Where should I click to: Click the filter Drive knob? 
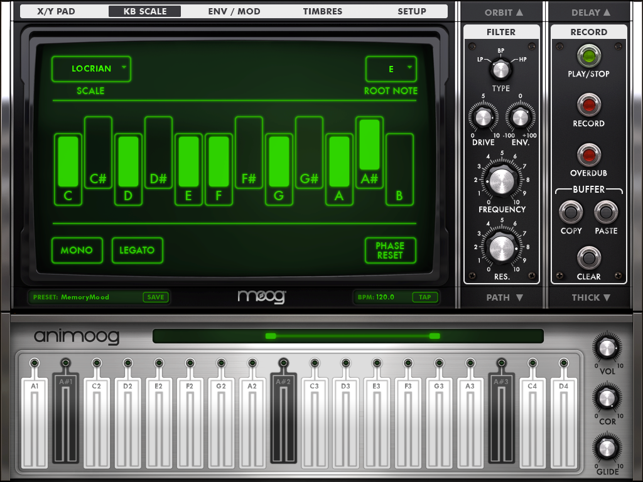point(482,117)
